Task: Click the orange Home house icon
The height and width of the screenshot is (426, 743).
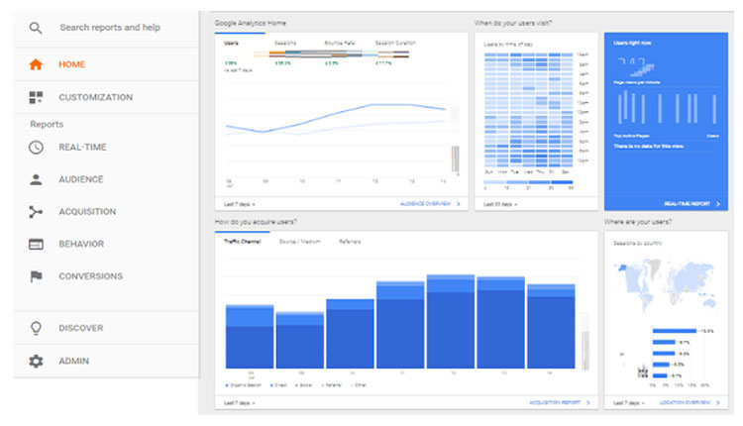Action: click(36, 64)
